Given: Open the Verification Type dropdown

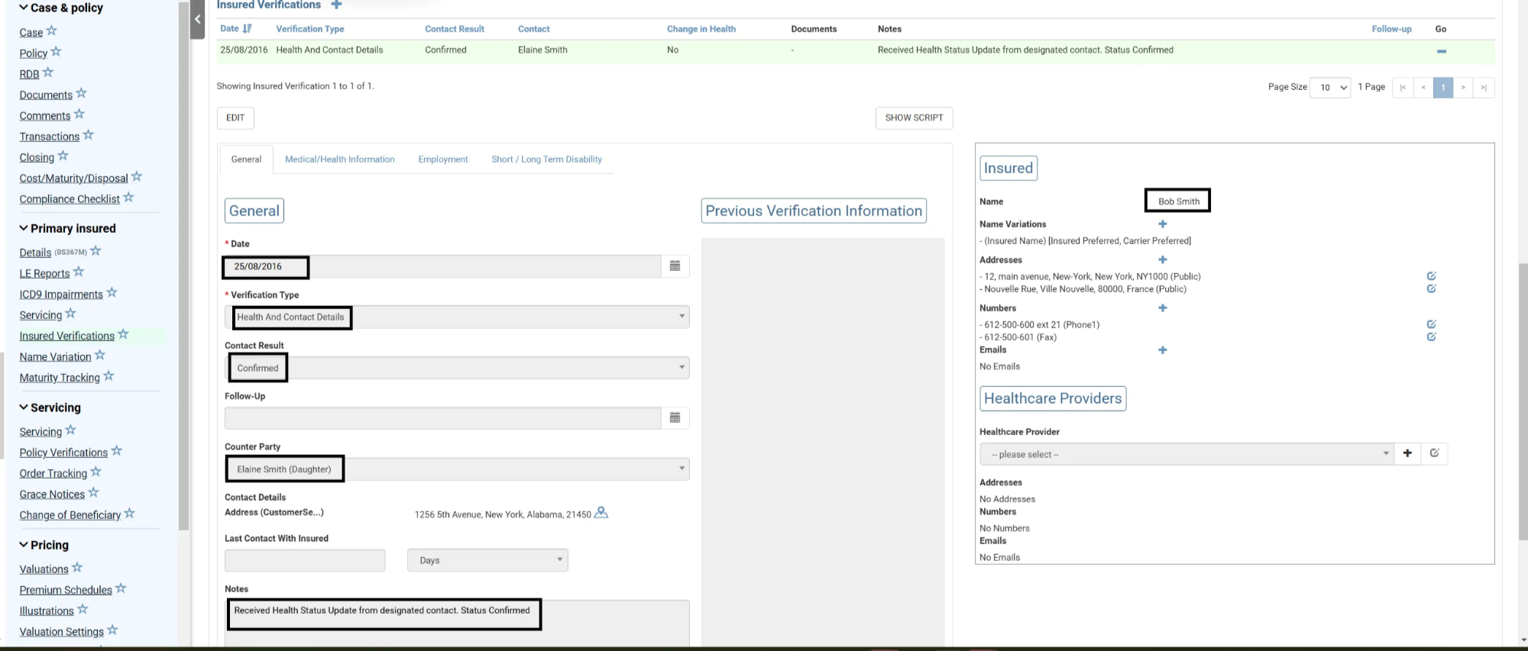Looking at the screenshot, I should tap(681, 317).
